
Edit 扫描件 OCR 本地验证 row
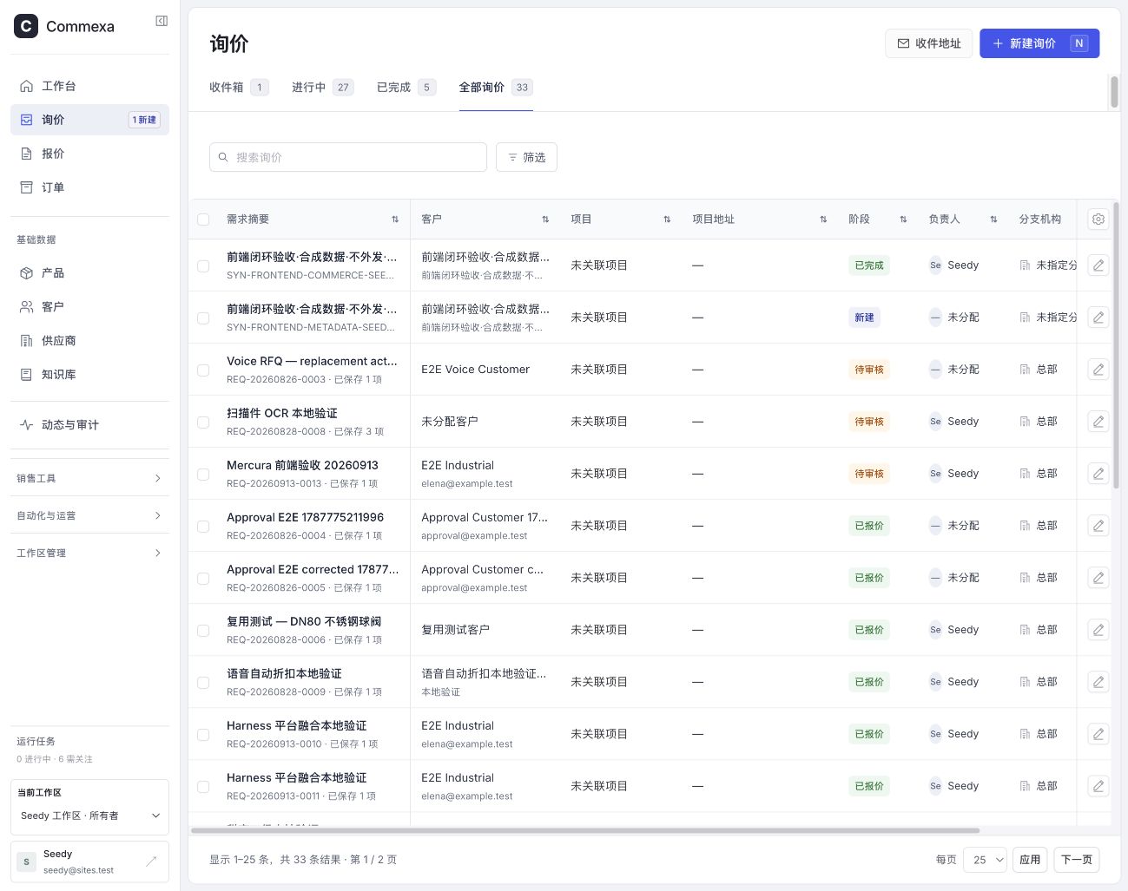pyautogui.click(x=1098, y=422)
